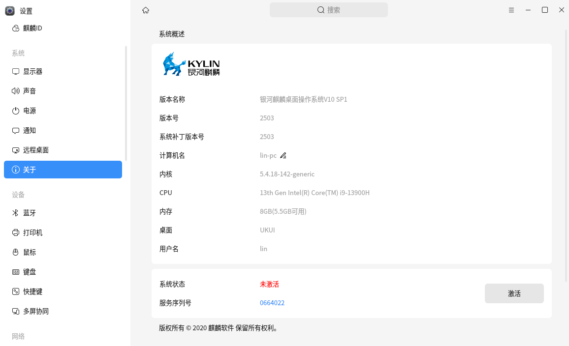Click the settings app icon in the title bar
Viewport: 569px width, 346px height.
(10, 11)
